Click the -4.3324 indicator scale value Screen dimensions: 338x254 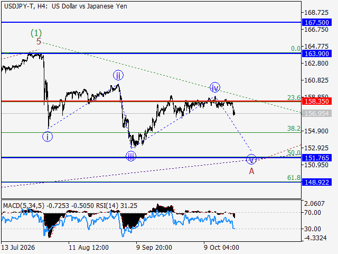[315, 238]
